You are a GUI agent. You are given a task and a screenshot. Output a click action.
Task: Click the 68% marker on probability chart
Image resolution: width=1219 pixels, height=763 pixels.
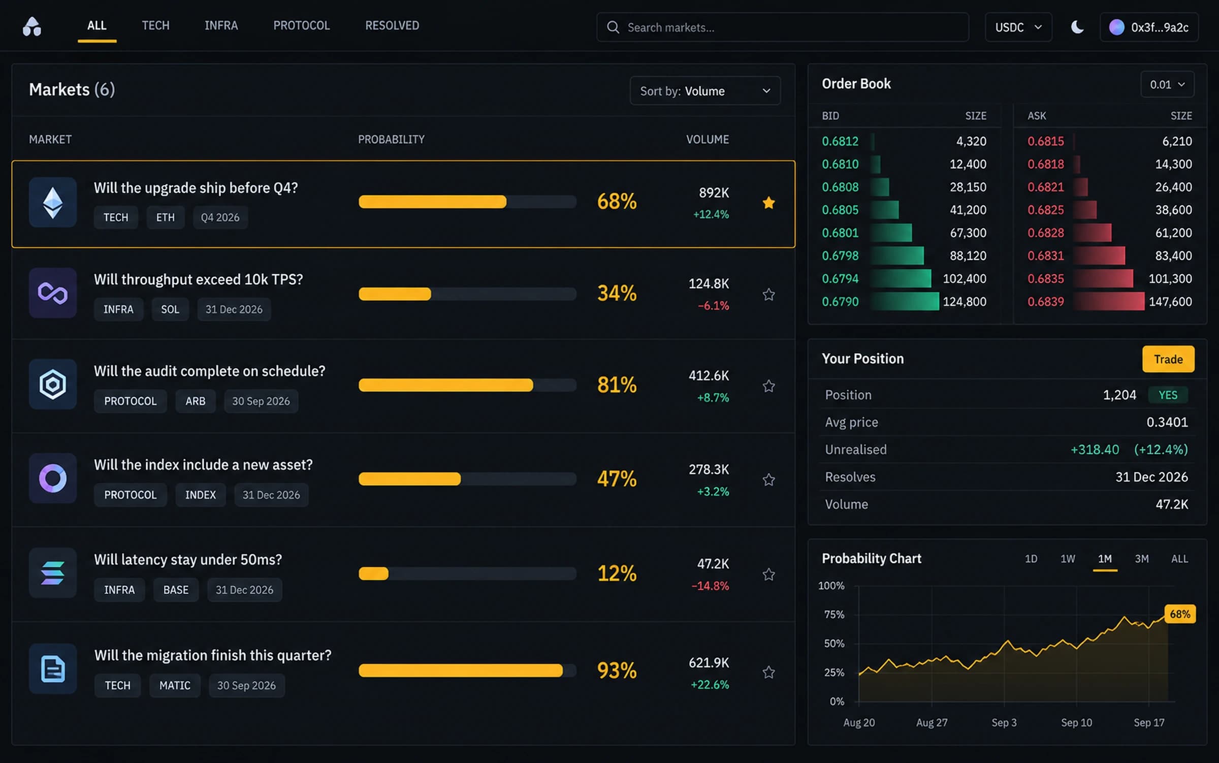(1179, 614)
